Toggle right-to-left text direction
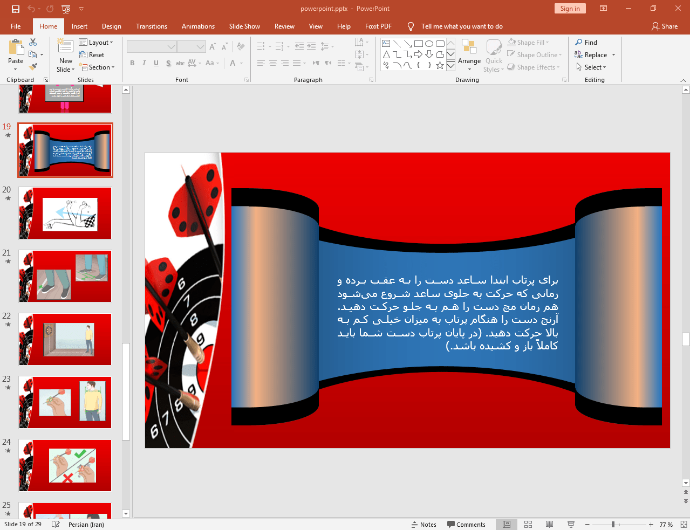The width and height of the screenshot is (690, 530). coord(327,63)
